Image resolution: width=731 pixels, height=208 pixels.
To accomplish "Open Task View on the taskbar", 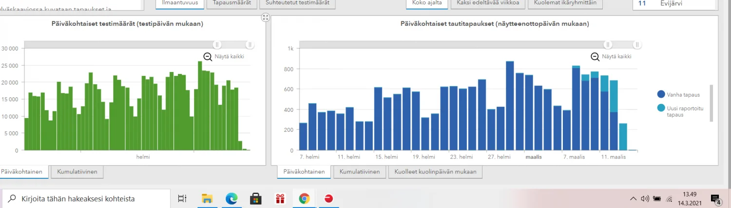I will click(182, 198).
